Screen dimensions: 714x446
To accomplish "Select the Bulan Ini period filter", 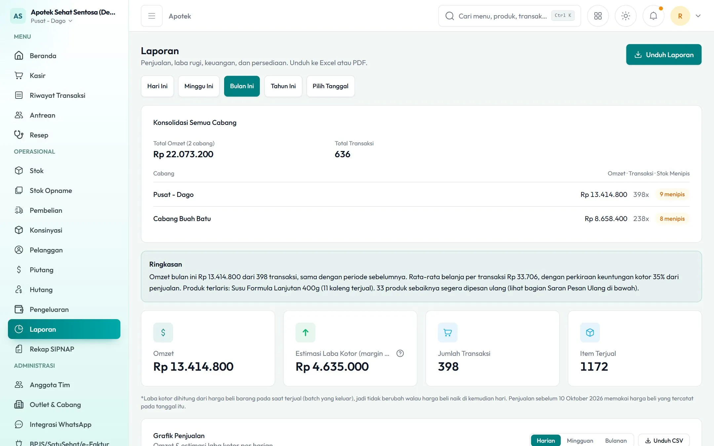I will [242, 86].
